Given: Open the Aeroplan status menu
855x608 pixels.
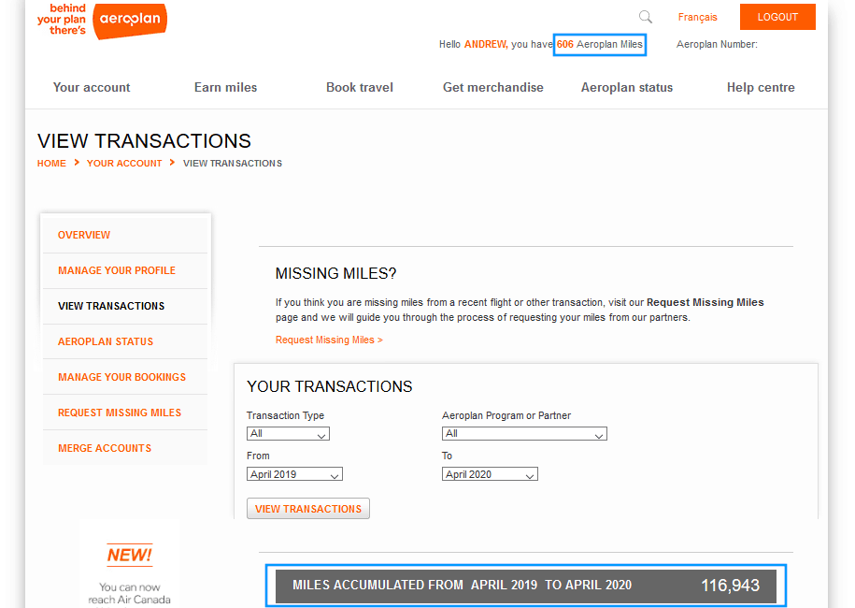Looking at the screenshot, I should pyautogui.click(x=626, y=87).
